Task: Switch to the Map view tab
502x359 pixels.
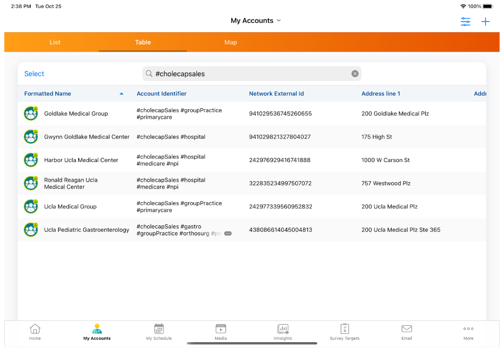Action: coord(230,42)
